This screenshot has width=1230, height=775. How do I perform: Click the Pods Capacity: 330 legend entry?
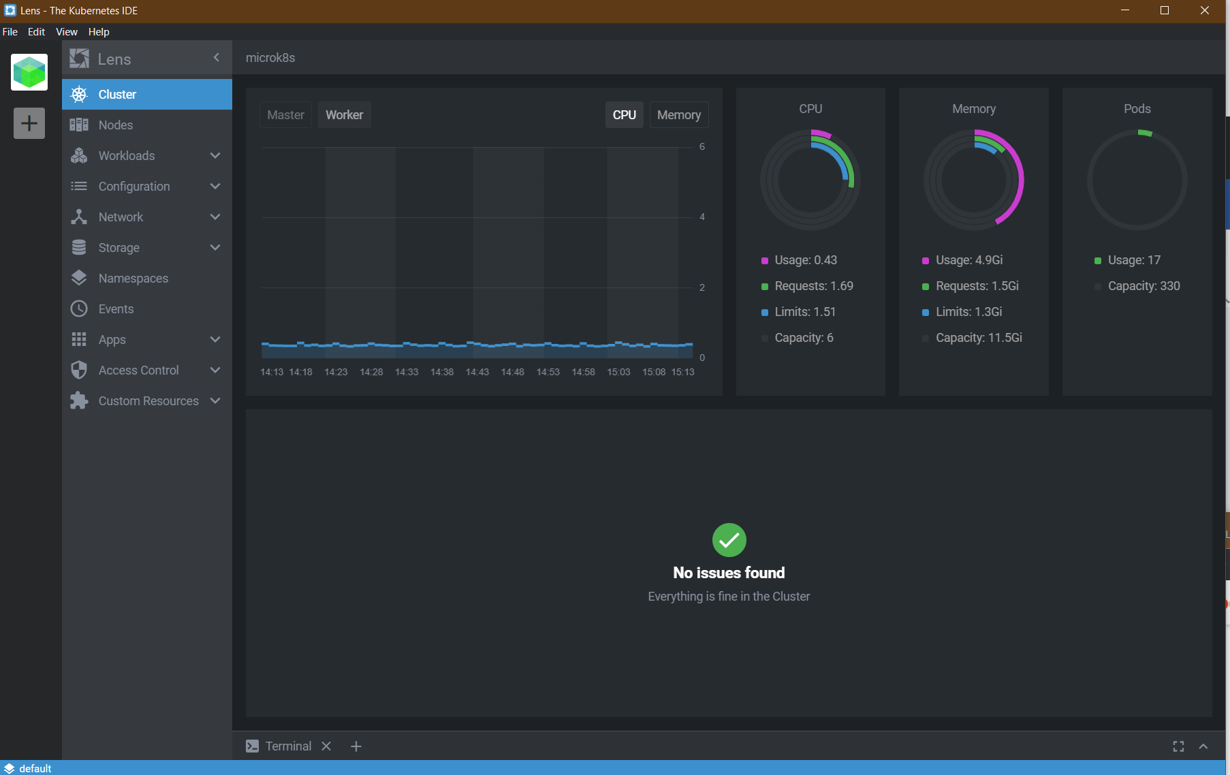click(x=1137, y=286)
